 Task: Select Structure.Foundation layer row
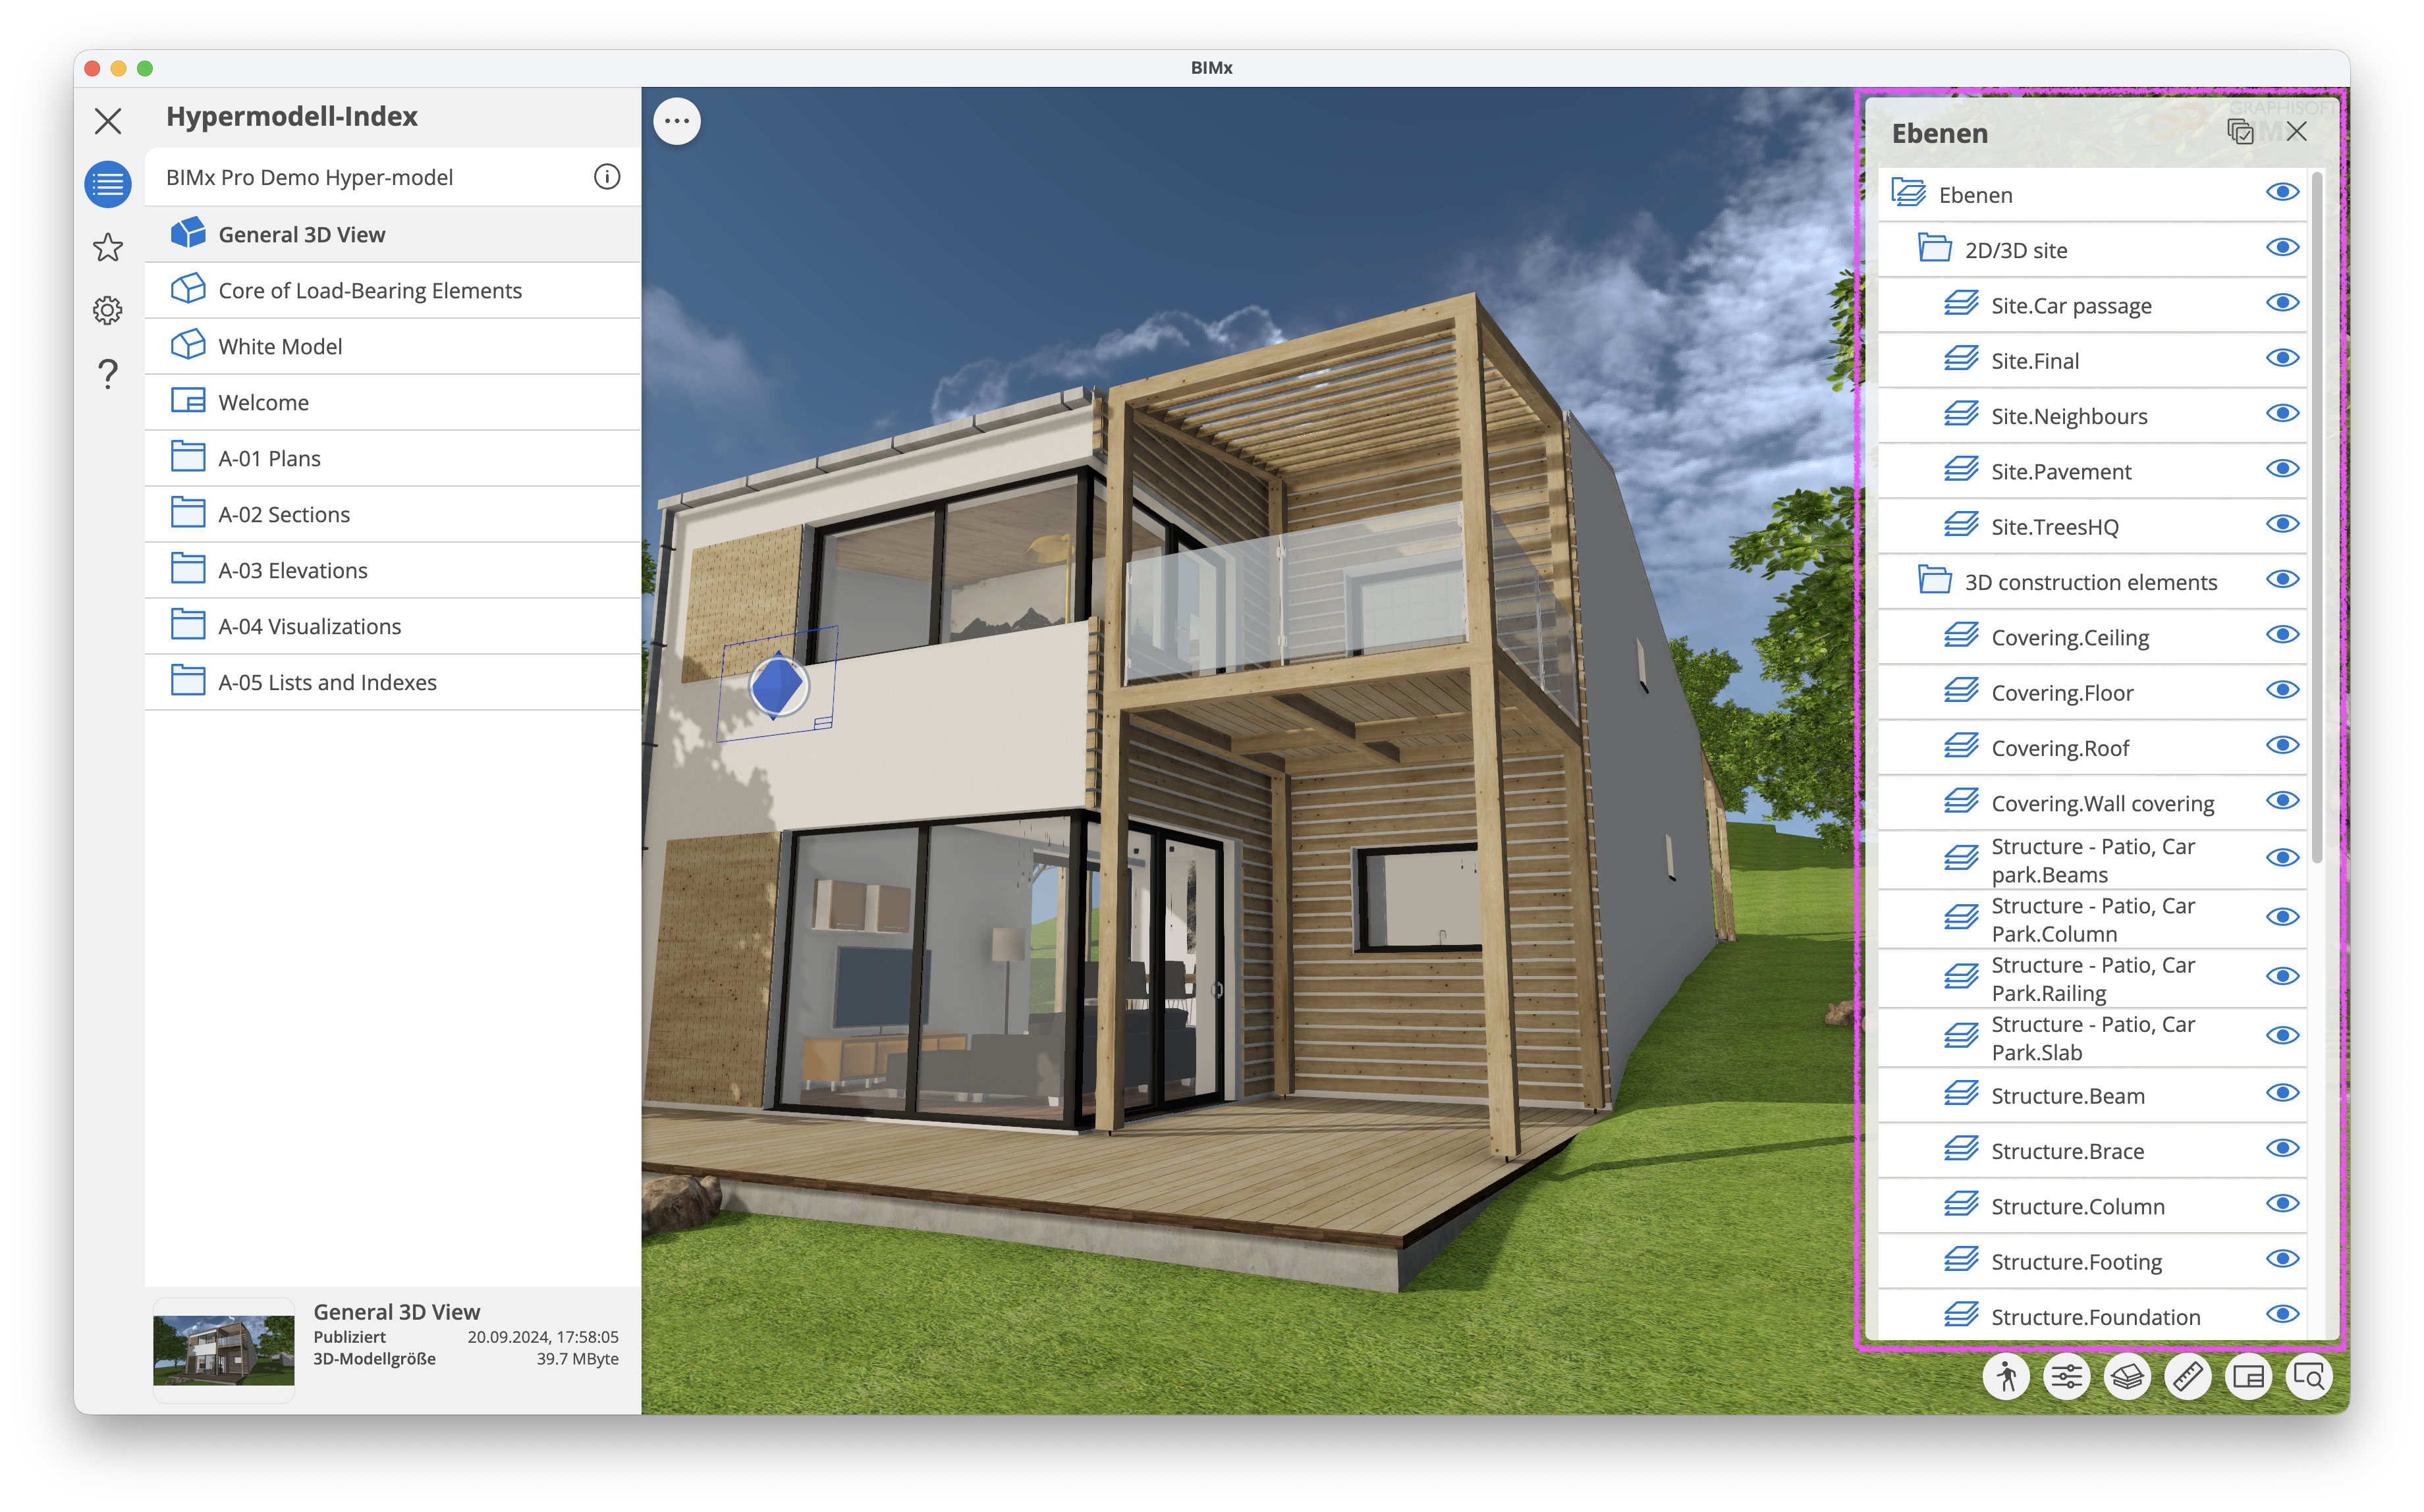pyautogui.click(x=2092, y=1316)
